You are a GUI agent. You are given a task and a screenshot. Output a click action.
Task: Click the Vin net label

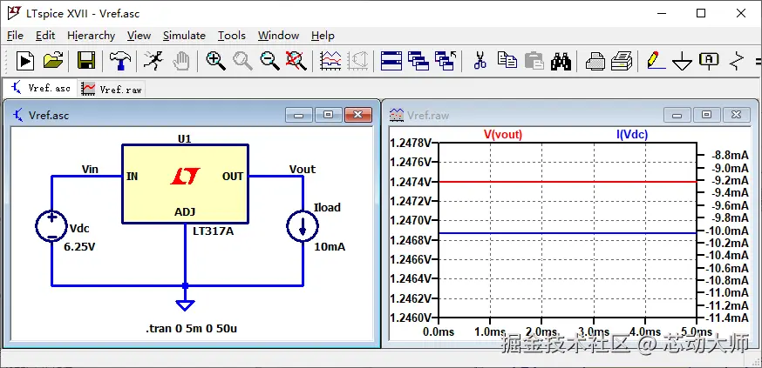tap(90, 170)
